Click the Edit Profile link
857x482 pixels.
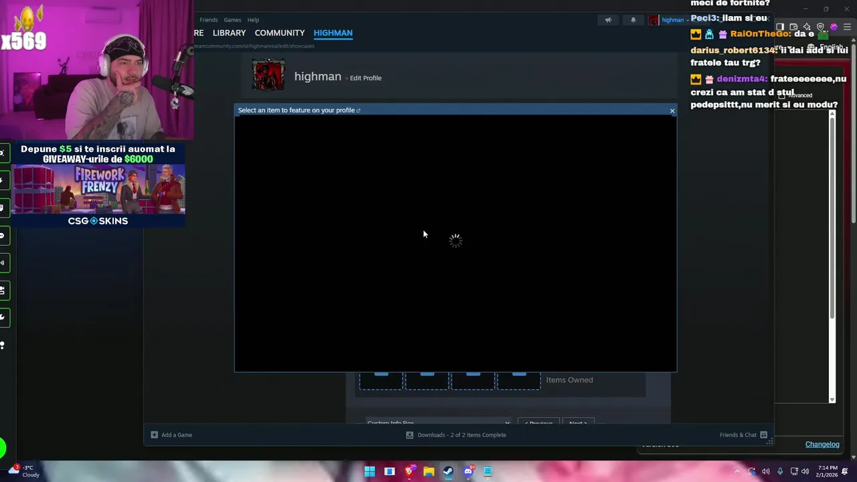(366, 78)
